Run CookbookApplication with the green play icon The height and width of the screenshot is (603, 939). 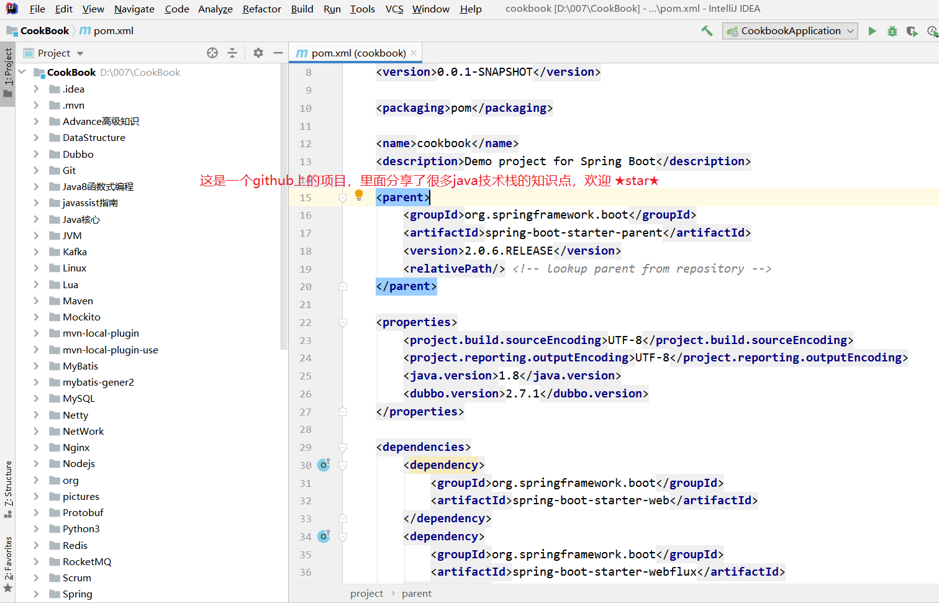pos(872,31)
